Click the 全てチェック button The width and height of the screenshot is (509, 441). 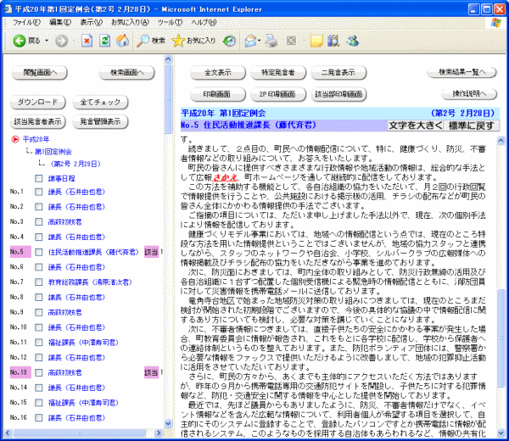[x=100, y=103]
